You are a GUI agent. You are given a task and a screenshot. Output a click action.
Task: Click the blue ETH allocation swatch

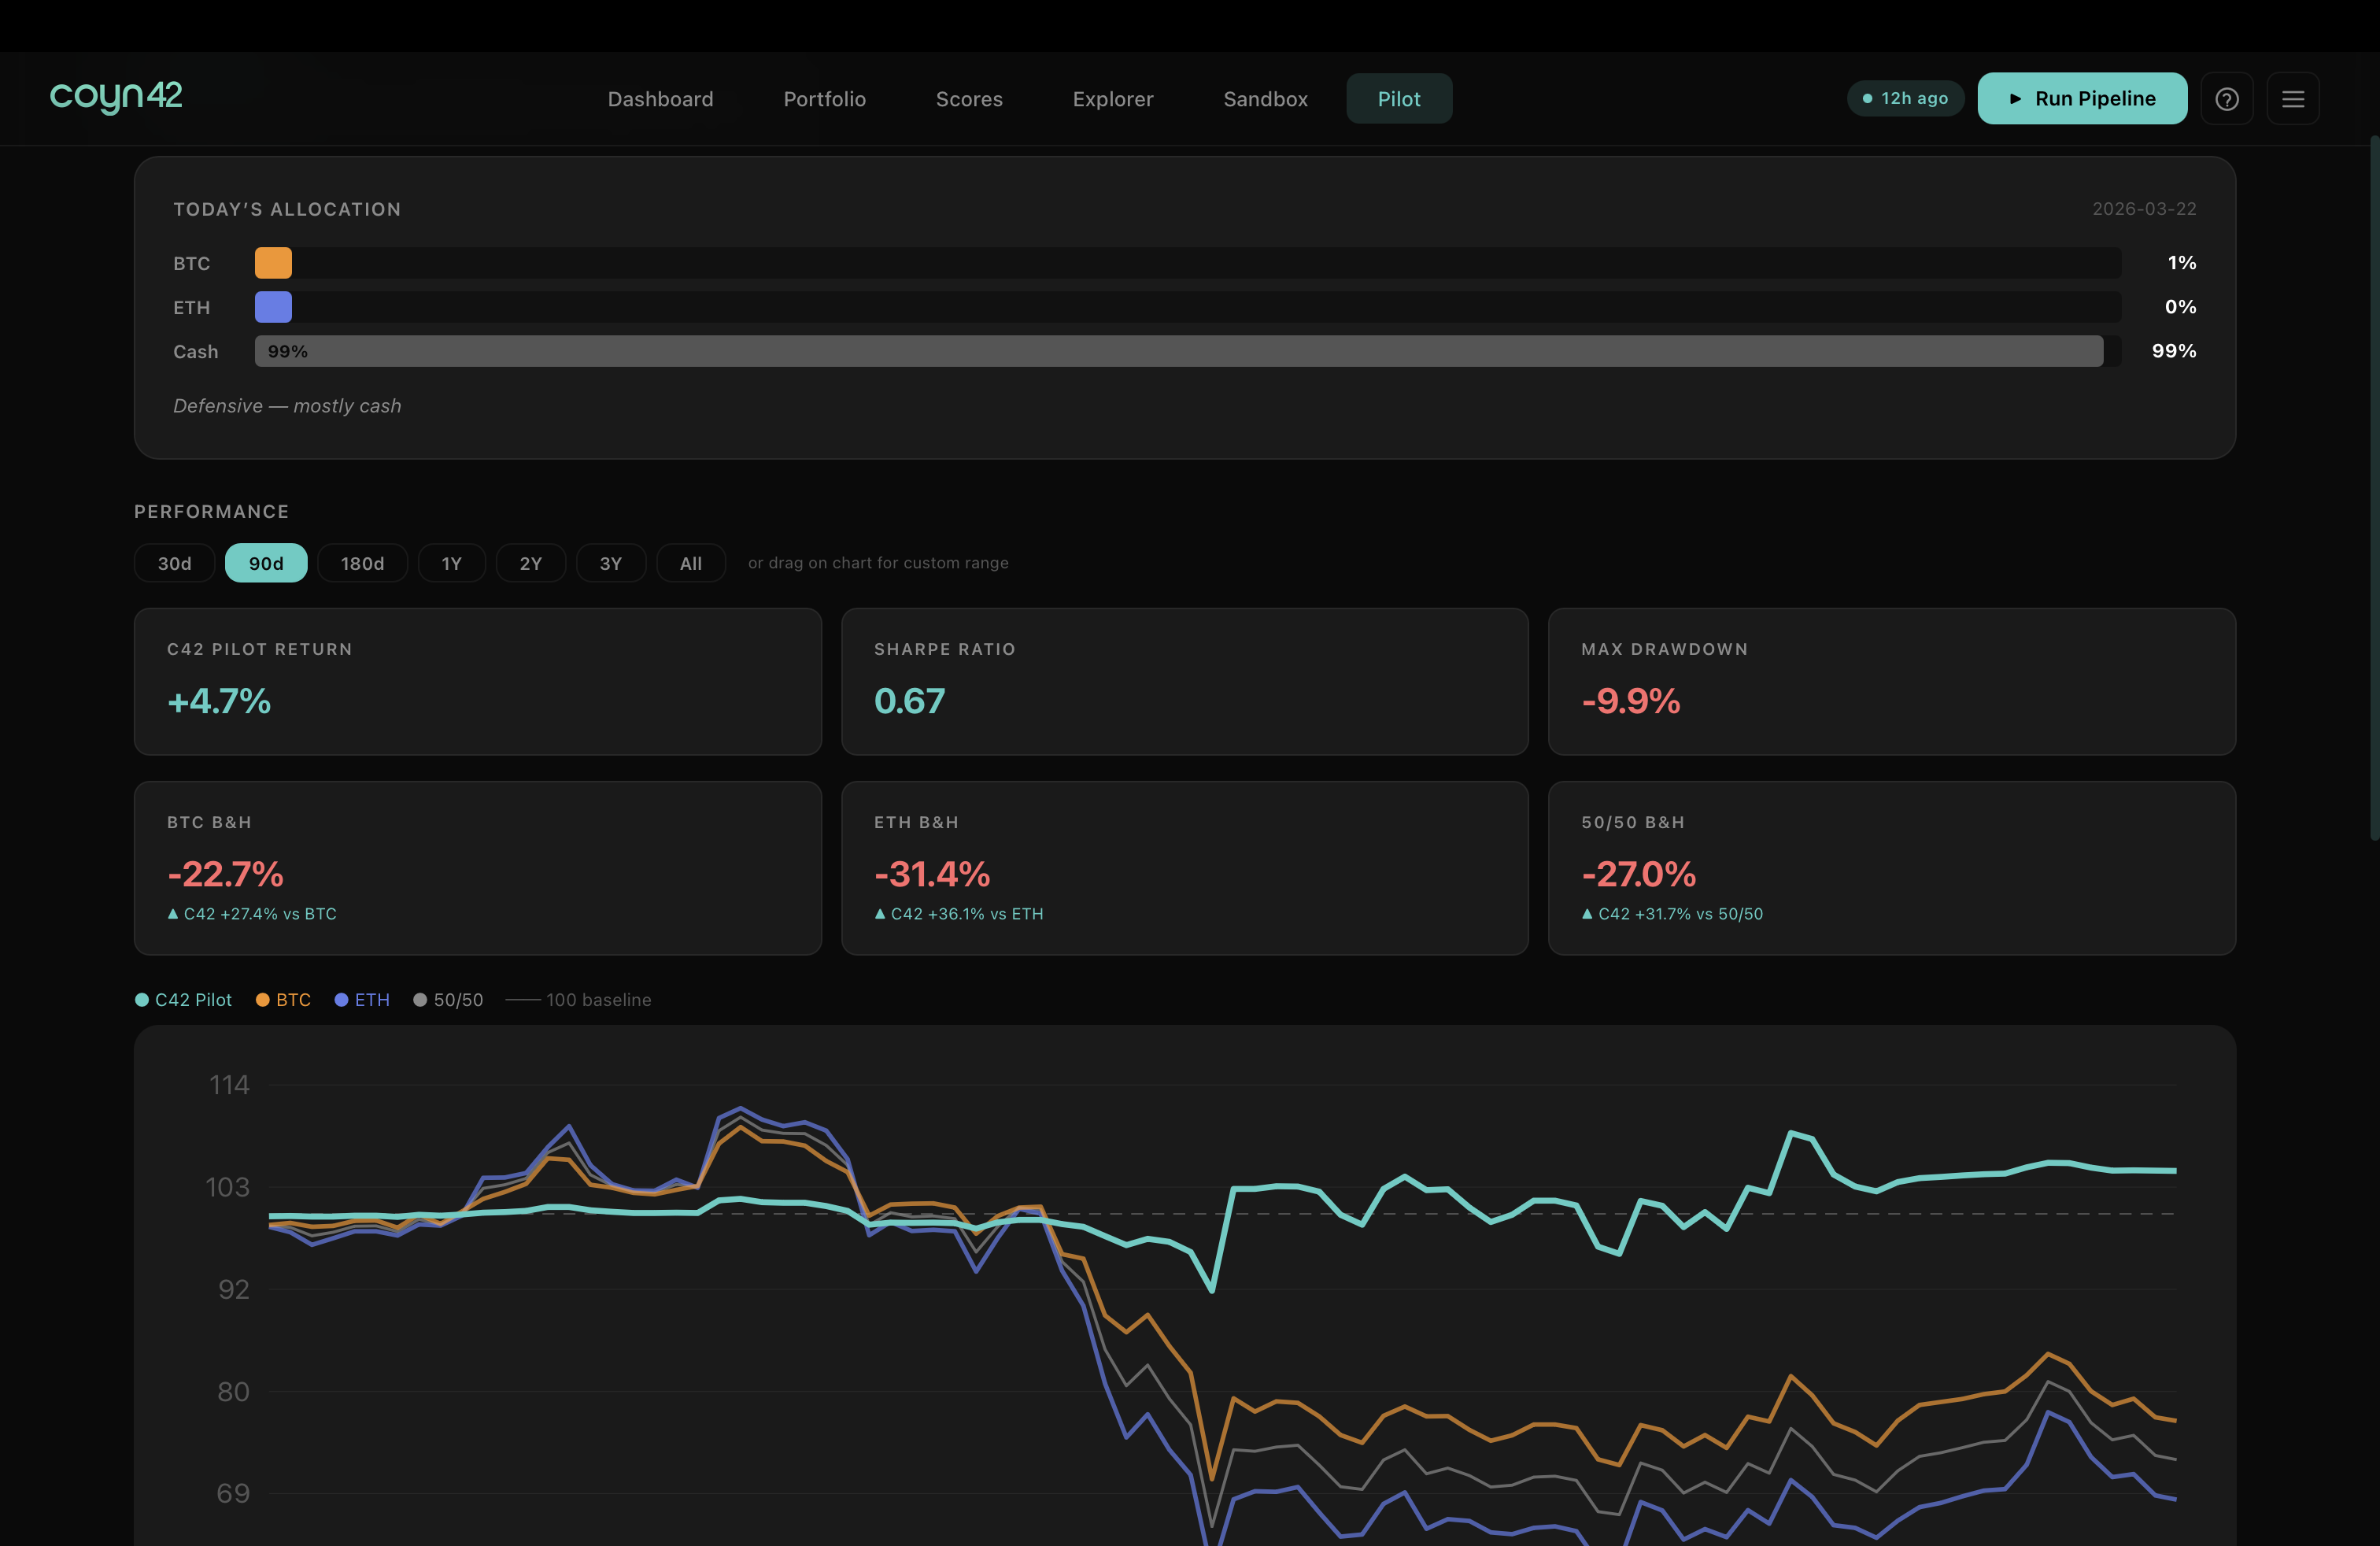(x=273, y=307)
